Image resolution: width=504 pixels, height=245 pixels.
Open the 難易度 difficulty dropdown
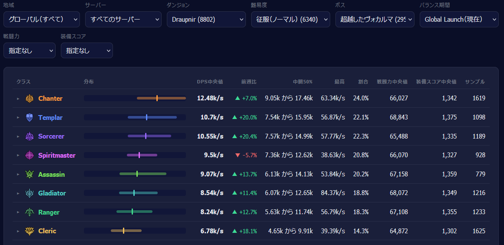(290, 19)
